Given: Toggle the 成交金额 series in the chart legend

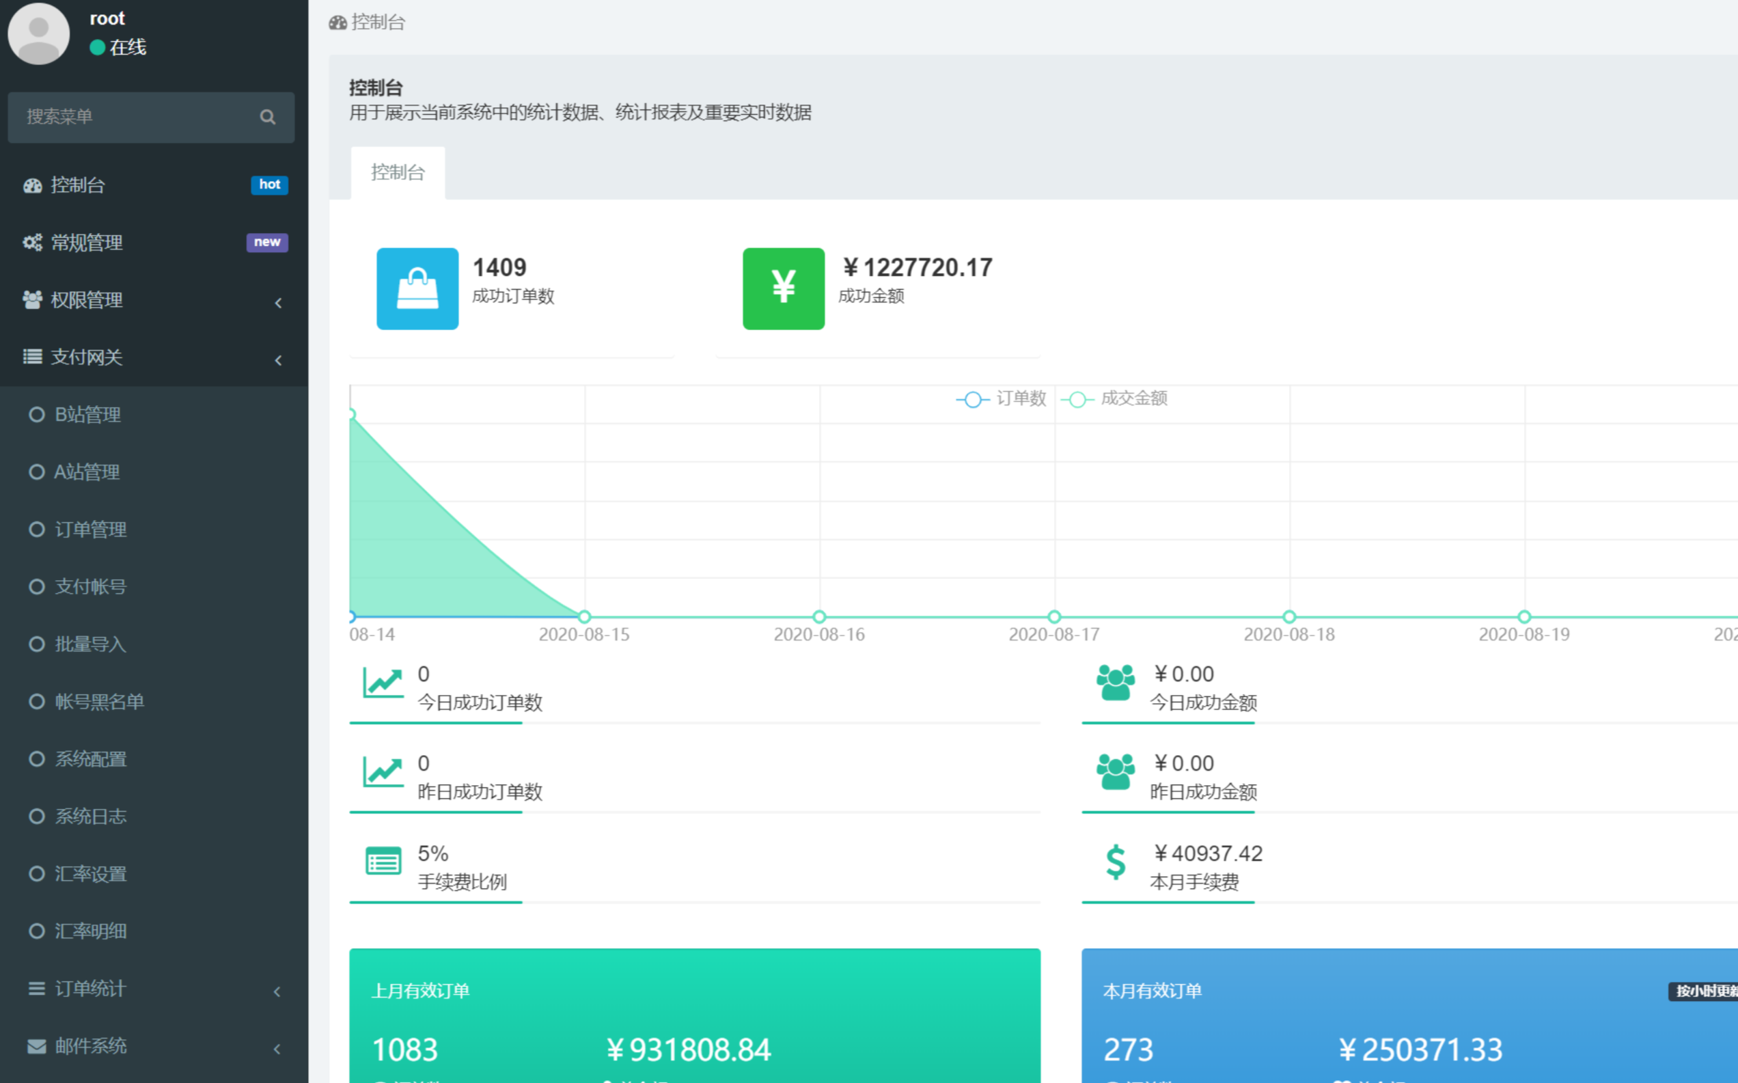Looking at the screenshot, I should pos(1115,399).
